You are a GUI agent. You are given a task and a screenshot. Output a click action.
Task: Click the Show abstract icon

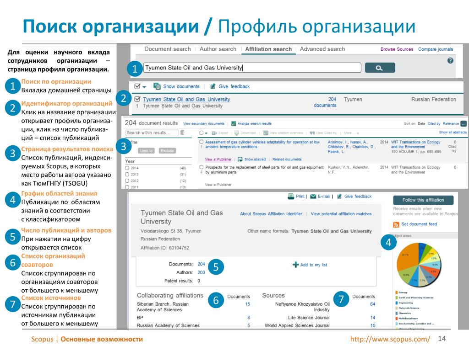[240, 160]
